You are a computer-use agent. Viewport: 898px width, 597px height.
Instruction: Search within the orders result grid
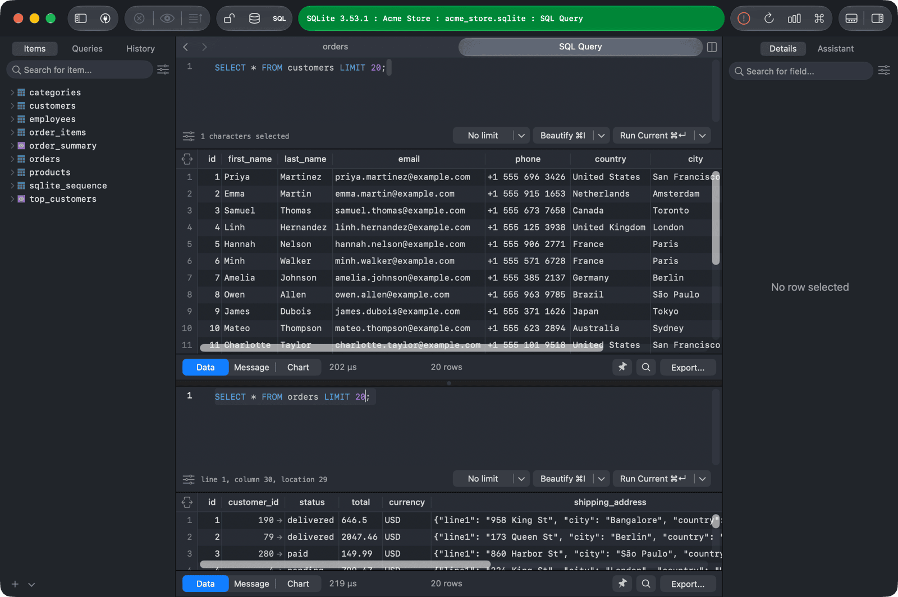tap(646, 584)
